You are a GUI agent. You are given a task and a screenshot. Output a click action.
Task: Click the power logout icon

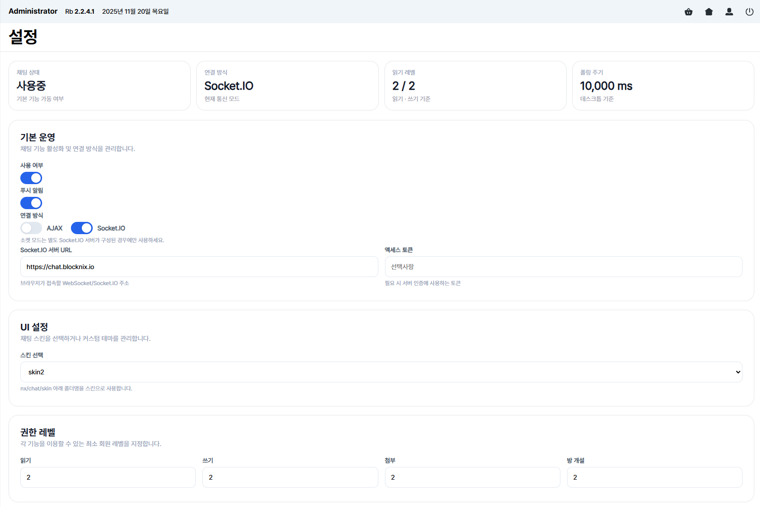pos(750,12)
